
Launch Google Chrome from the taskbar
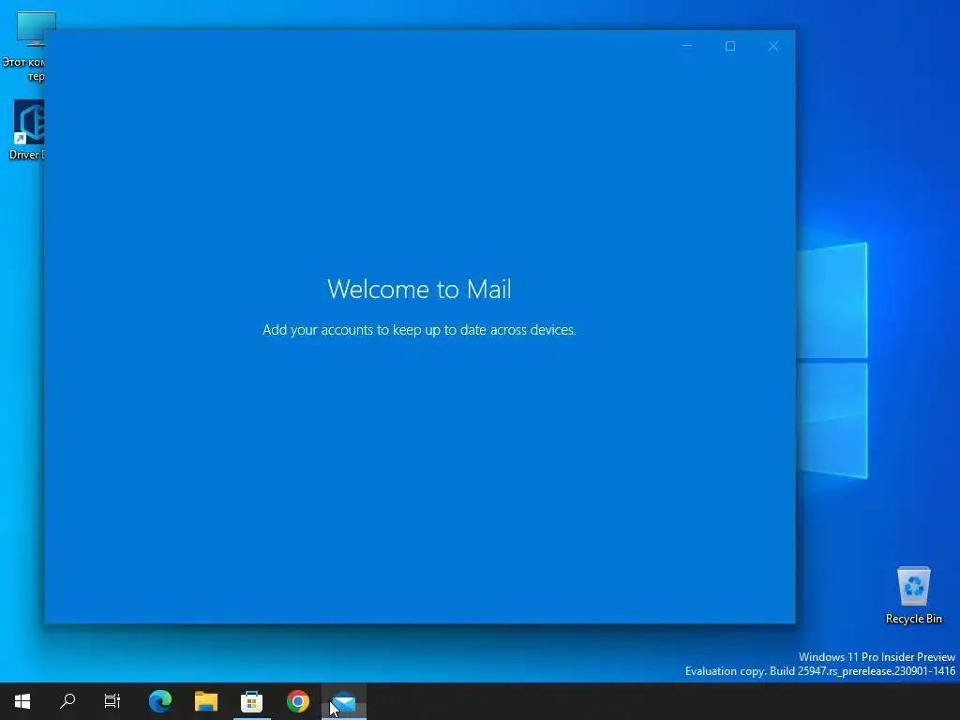(298, 701)
